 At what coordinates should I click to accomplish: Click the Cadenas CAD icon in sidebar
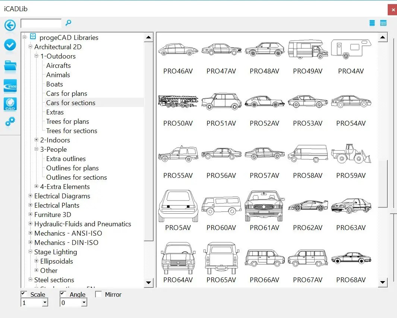[x=10, y=104]
